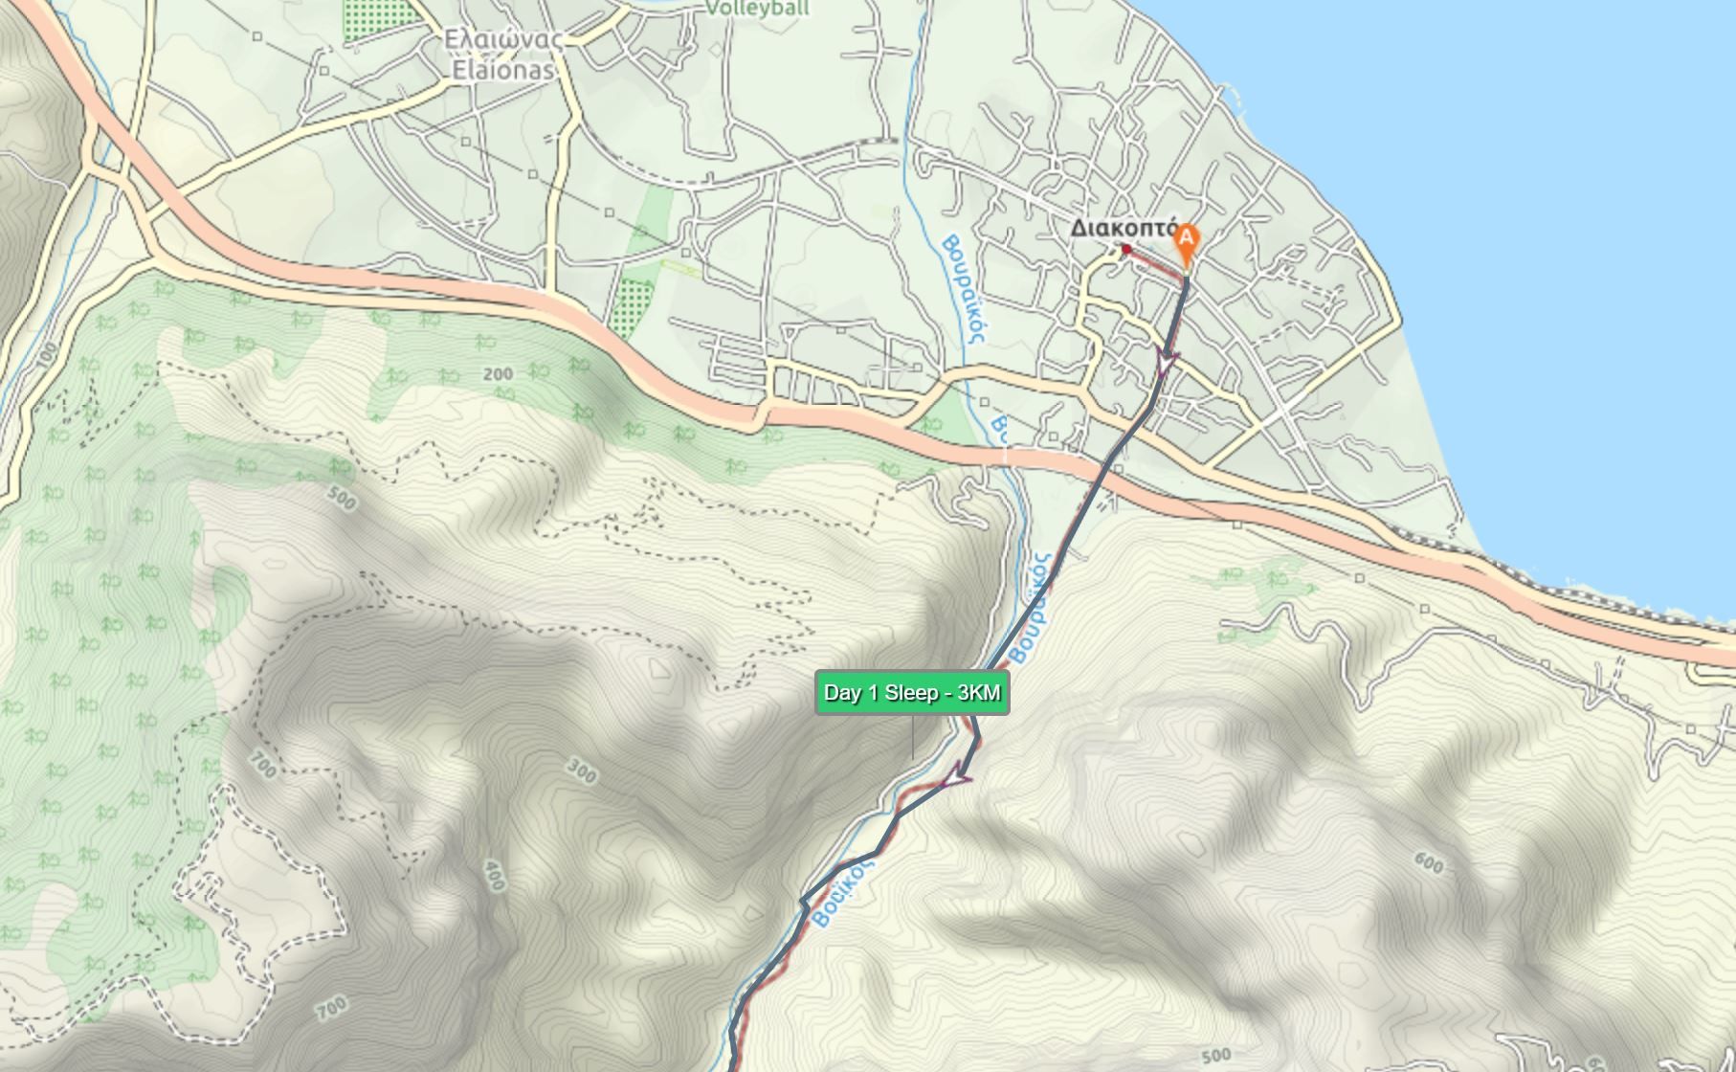This screenshot has width=1736, height=1072.
Task: Click the route direction arrow below Day 1 Sleep
Action: coord(957,776)
